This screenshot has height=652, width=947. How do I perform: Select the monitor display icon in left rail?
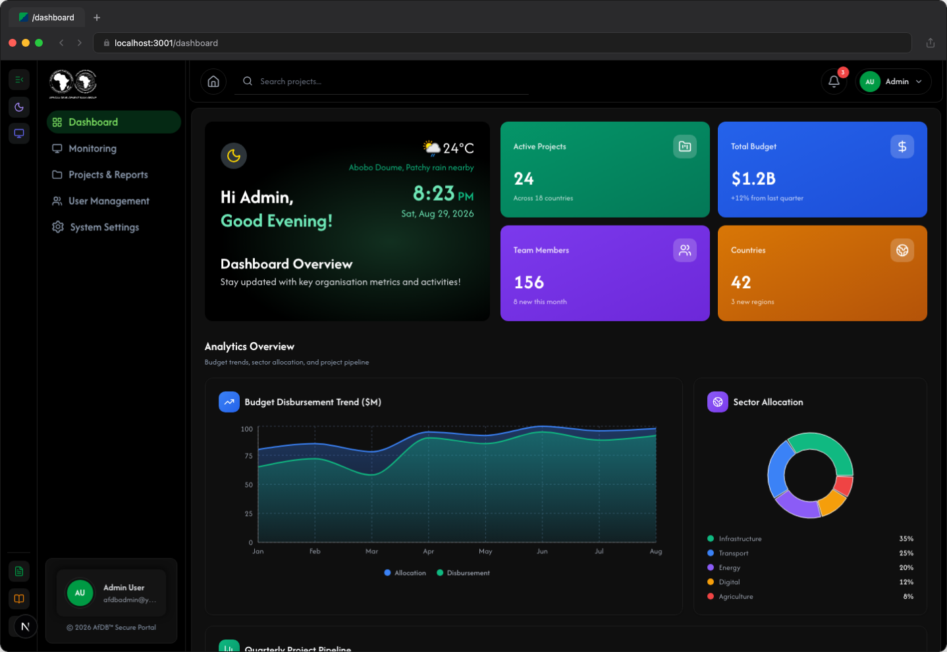[19, 134]
